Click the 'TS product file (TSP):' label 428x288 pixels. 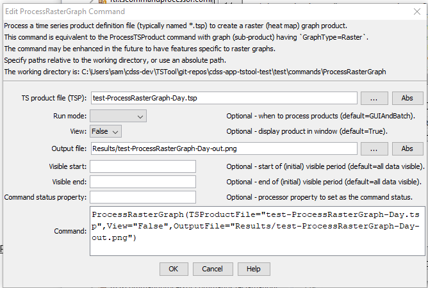point(54,98)
